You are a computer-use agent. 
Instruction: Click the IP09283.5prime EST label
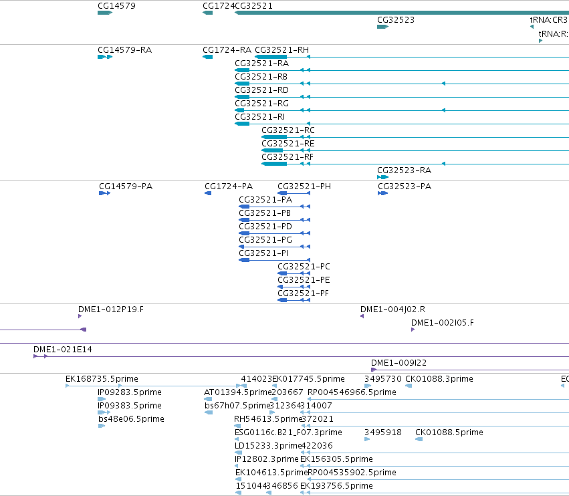130,392
